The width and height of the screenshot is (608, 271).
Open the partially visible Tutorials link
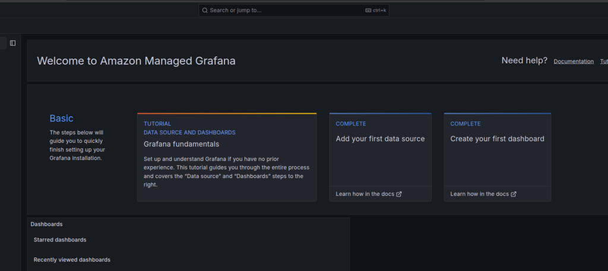point(603,61)
